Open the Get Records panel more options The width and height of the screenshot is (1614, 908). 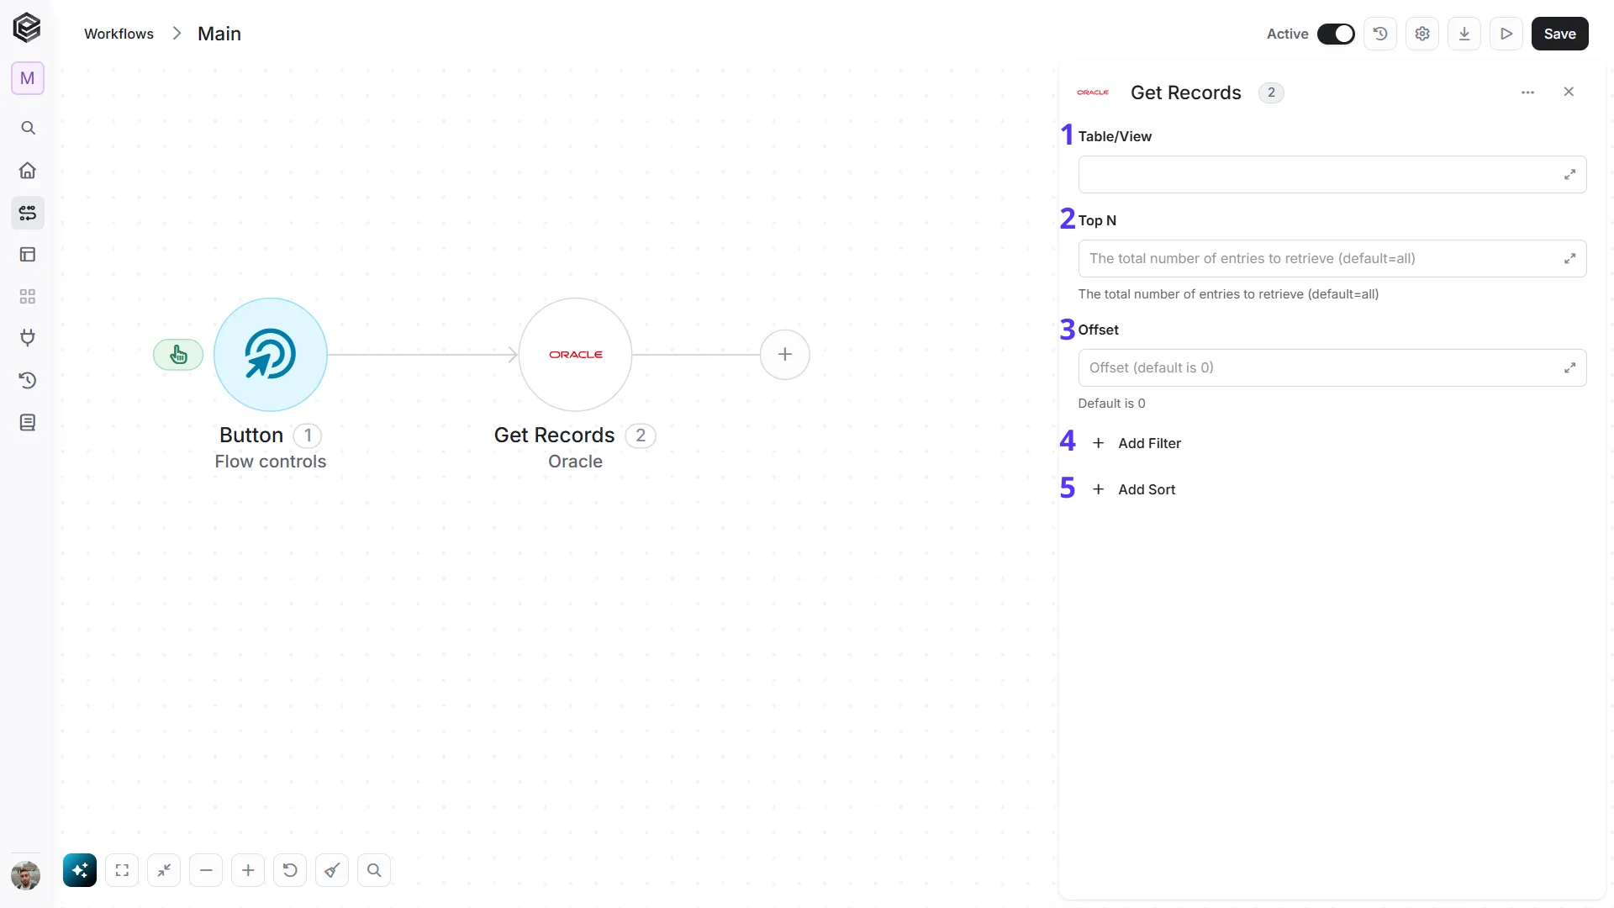pyautogui.click(x=1527, y=92)
